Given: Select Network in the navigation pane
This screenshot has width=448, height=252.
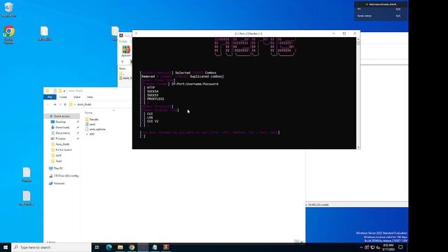Looking at the screenshot, I should [59, 183].
